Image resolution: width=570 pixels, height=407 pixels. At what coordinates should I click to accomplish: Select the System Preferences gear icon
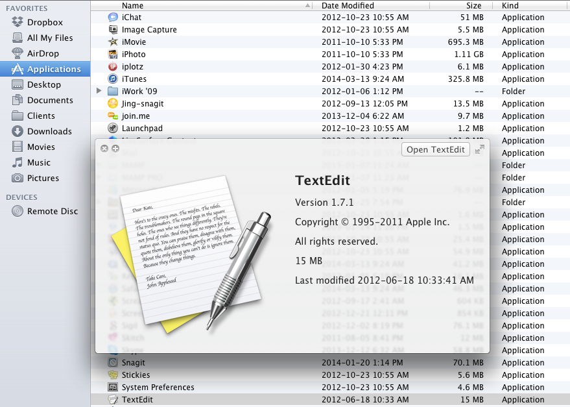click(113, 388)
